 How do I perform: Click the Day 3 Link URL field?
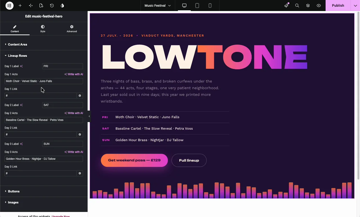click(x=40, y=173)
